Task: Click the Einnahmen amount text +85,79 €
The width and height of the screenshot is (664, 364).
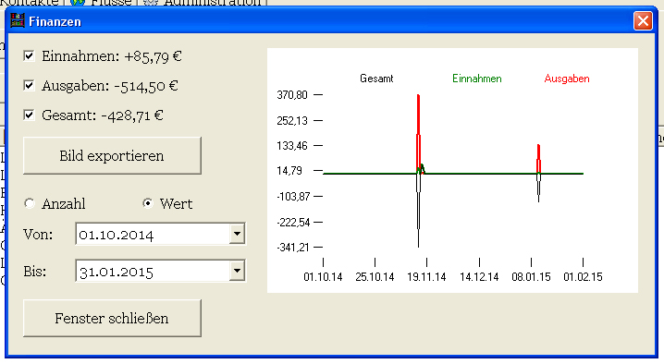Action: coord(153,56)
